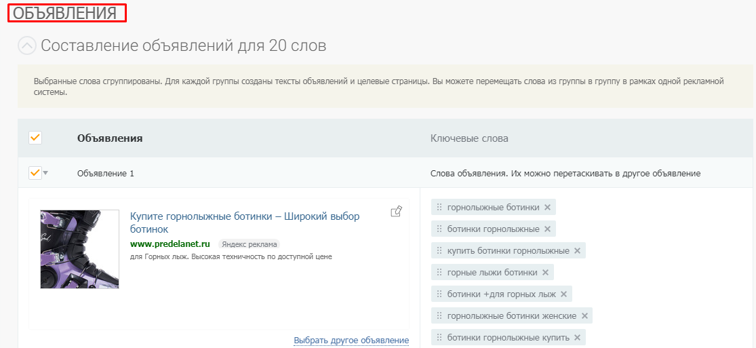Click drag handle of "горнолыжные ботинки" keyword
Screen dimensions: 756x348
click(439, 208)
